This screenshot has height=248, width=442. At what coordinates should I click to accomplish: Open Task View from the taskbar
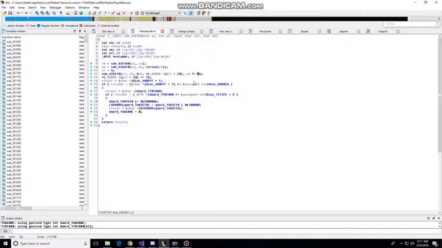(96, 243)
